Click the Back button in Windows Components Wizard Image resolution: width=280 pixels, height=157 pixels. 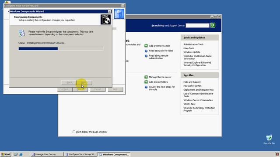point(69,82)
